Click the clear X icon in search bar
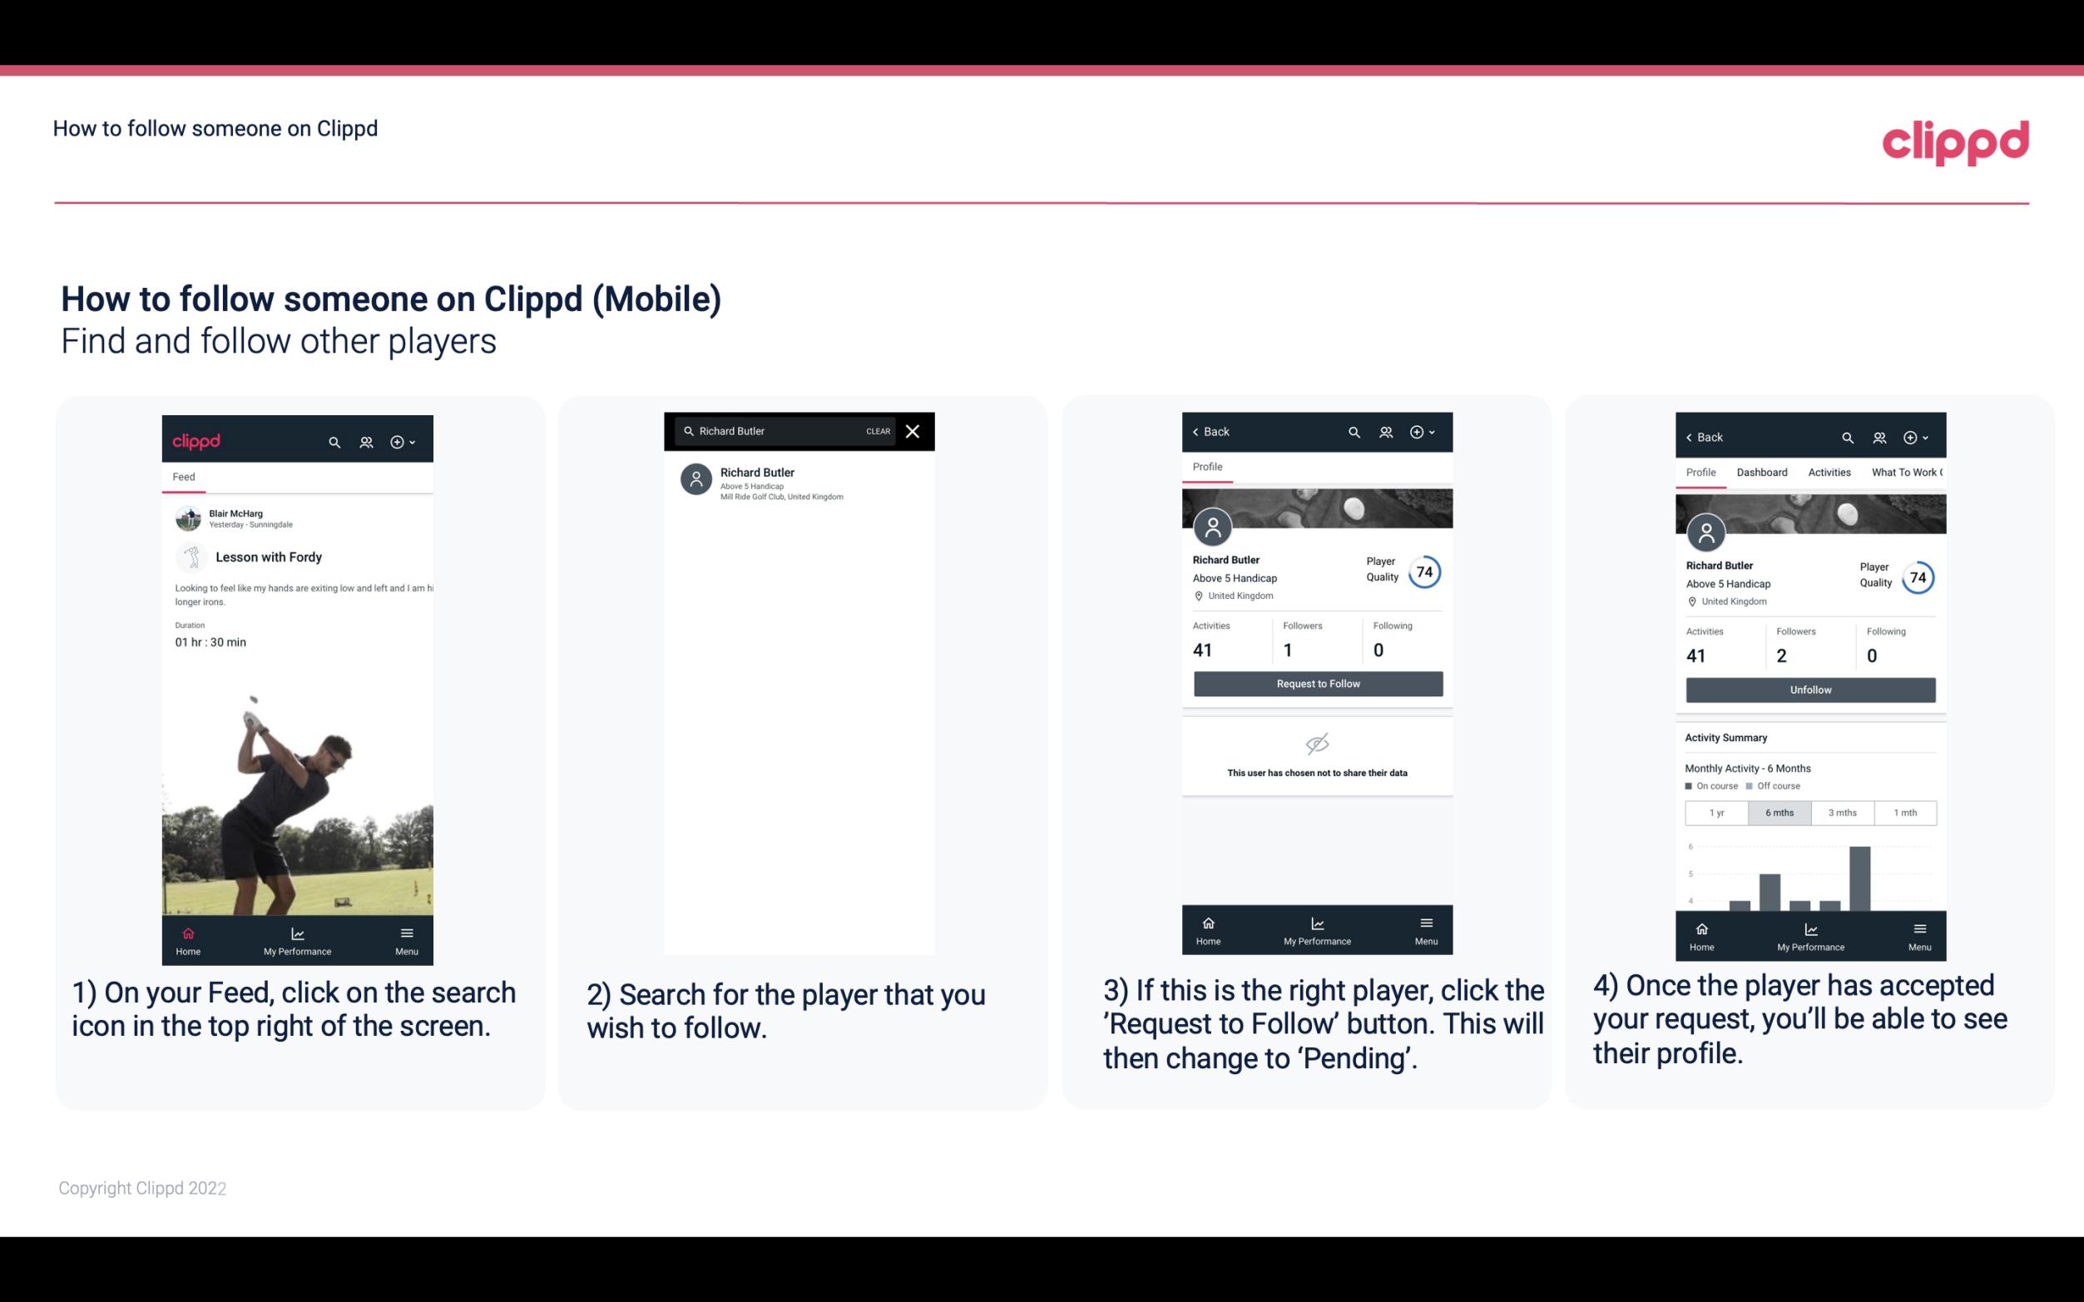 tap(914, 432)
